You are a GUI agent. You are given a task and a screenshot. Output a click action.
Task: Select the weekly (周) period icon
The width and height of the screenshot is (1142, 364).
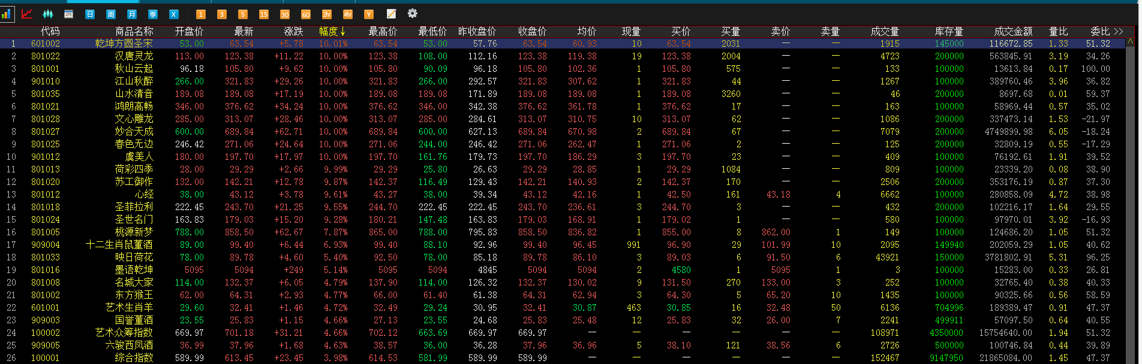[x=111, y=14]
